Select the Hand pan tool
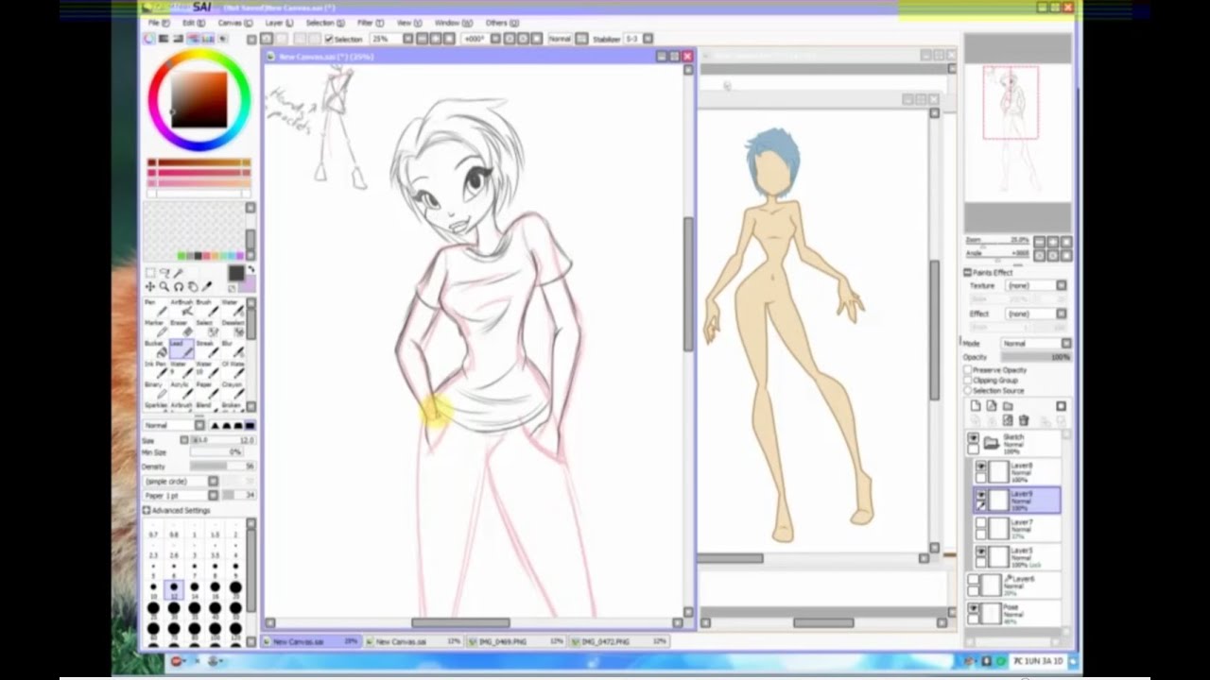The image size is (1210, 680). point(193,287)
